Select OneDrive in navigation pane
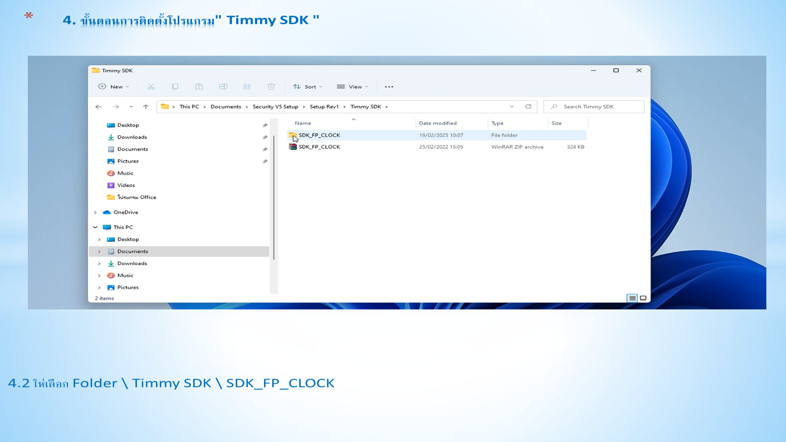This screenshot has width=786, height=442. pyautogui.click(x=126, y=212)
